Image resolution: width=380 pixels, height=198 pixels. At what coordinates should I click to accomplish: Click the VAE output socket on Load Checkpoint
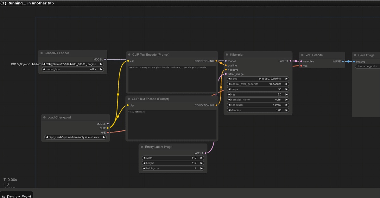coord(108,132)
